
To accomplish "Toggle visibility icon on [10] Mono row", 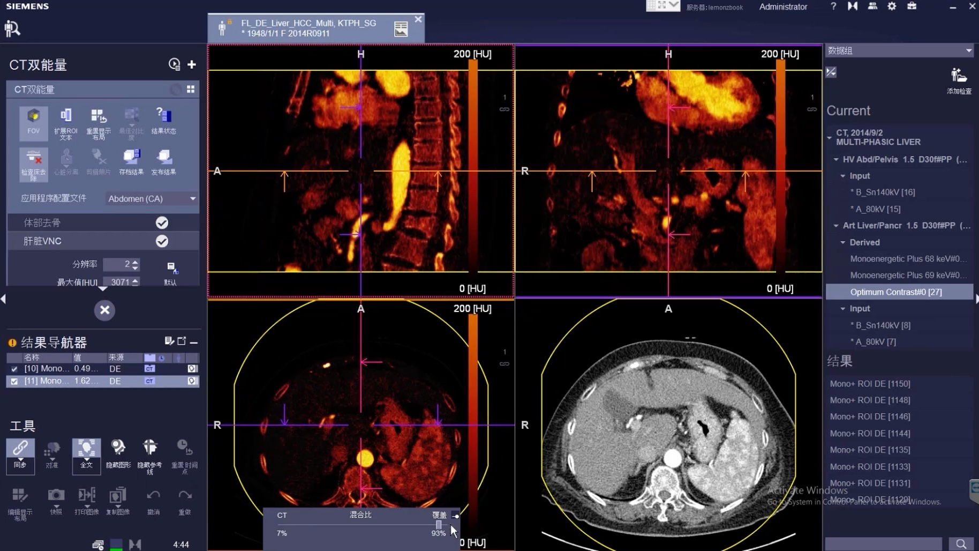I will pos(192,369).
